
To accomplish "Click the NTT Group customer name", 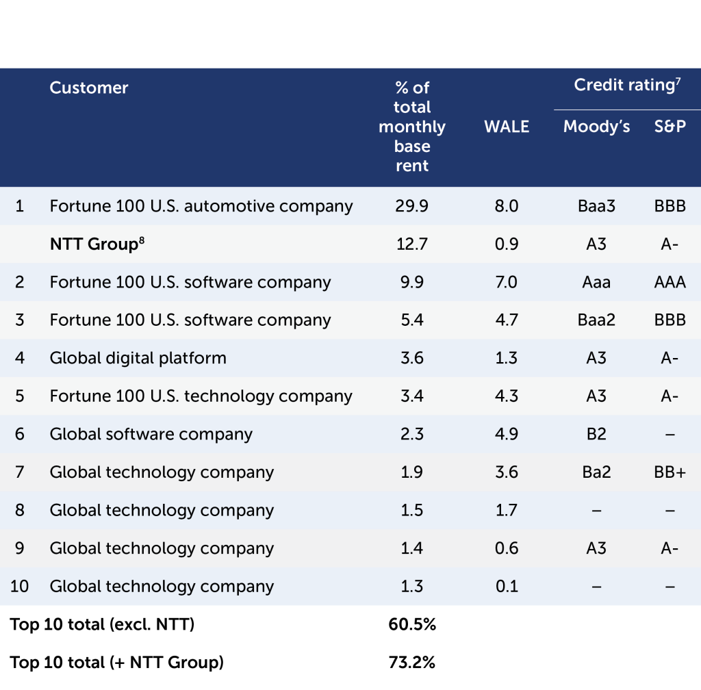I will click(x=94, y=244).
